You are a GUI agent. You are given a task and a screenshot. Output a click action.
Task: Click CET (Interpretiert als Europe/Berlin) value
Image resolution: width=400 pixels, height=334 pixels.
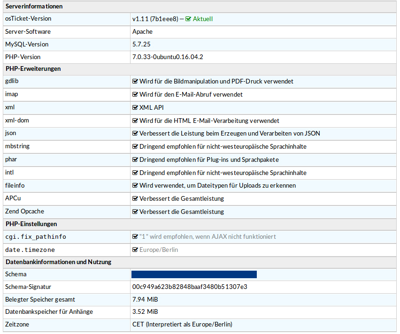(183, 324)
